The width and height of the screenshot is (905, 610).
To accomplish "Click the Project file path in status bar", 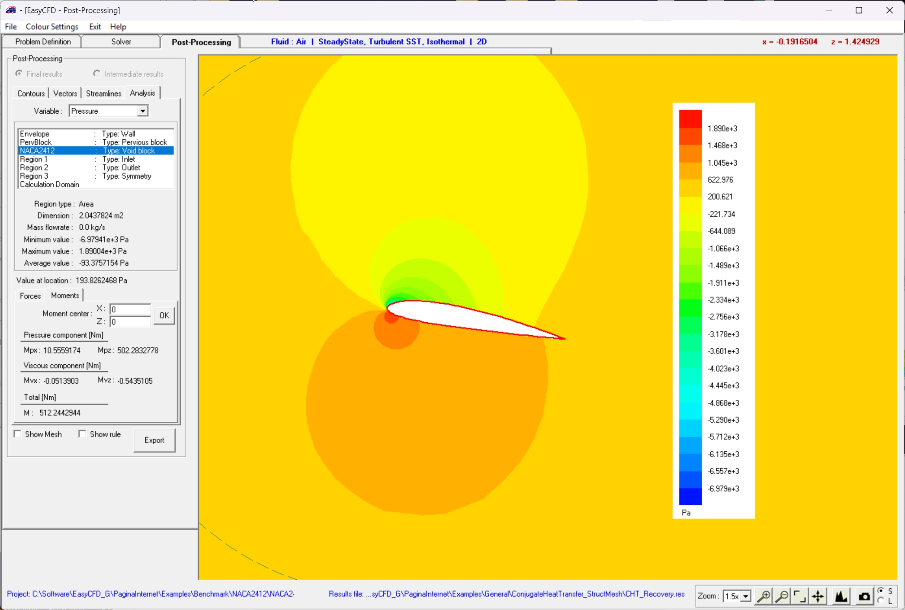I will tap(151, 594).
